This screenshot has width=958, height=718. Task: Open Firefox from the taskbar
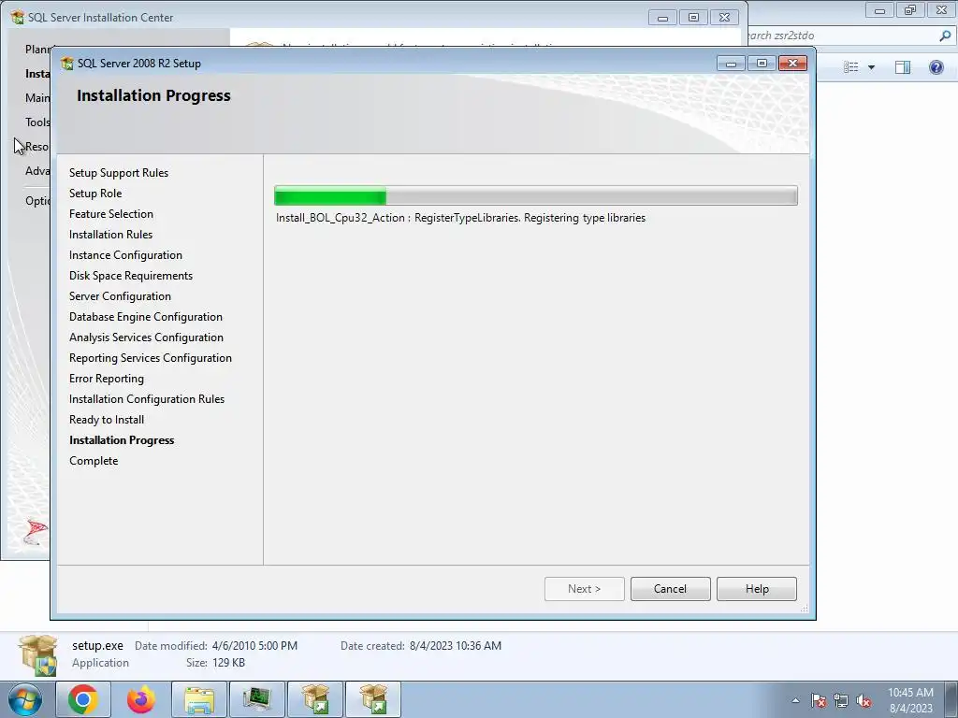pyautogui.click(x=141, y=699)
